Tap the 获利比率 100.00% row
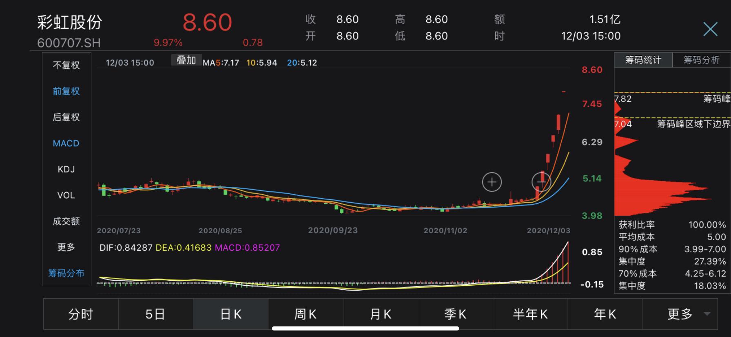 coord(672,225)
